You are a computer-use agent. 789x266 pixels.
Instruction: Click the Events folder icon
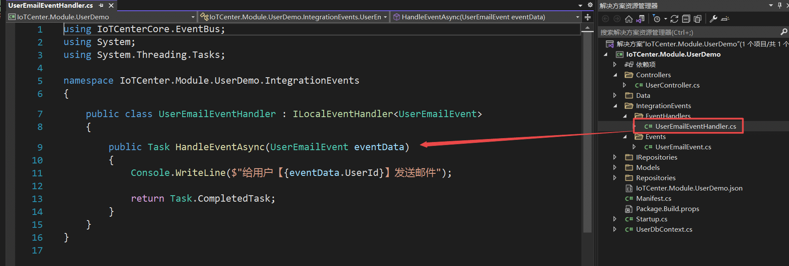click(639, 136)
